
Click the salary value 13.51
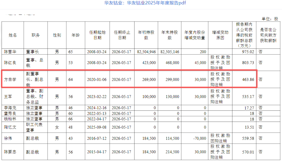pyautogui.click(x=249, y=127)
